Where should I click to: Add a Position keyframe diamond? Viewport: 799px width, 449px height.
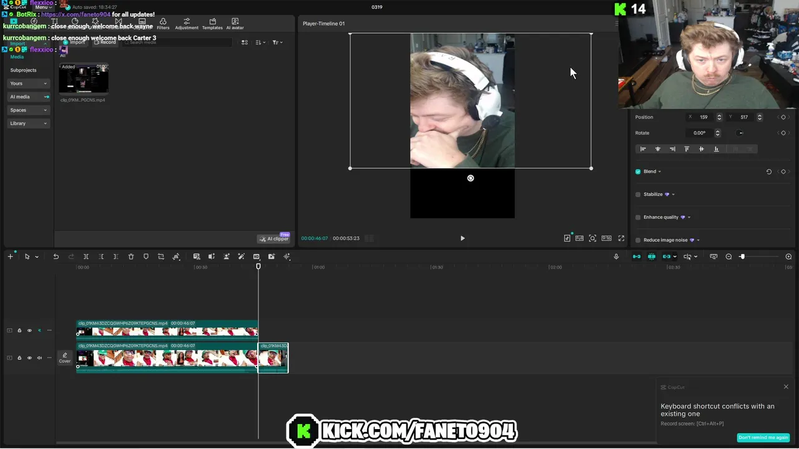[x=783, y=117]
